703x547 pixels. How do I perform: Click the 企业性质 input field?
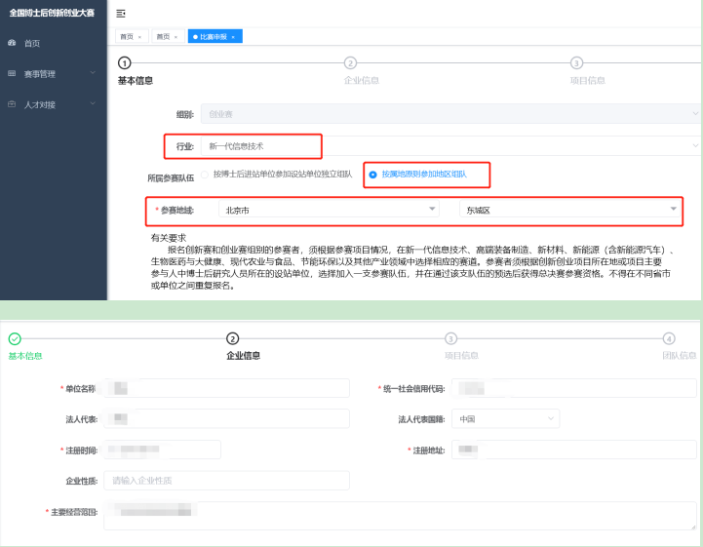[226, 480]
